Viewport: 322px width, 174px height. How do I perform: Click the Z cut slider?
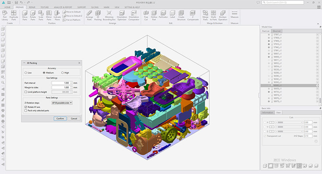[289, 131]
